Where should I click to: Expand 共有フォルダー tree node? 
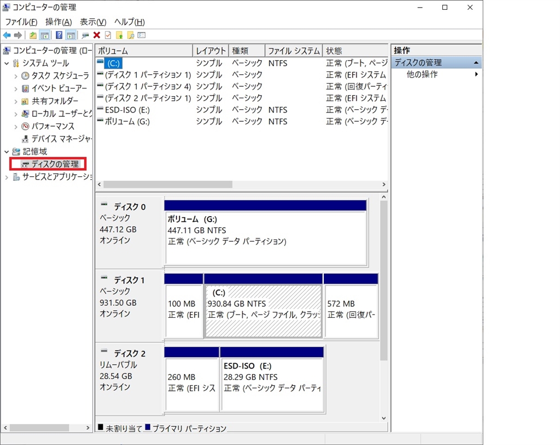16,102
